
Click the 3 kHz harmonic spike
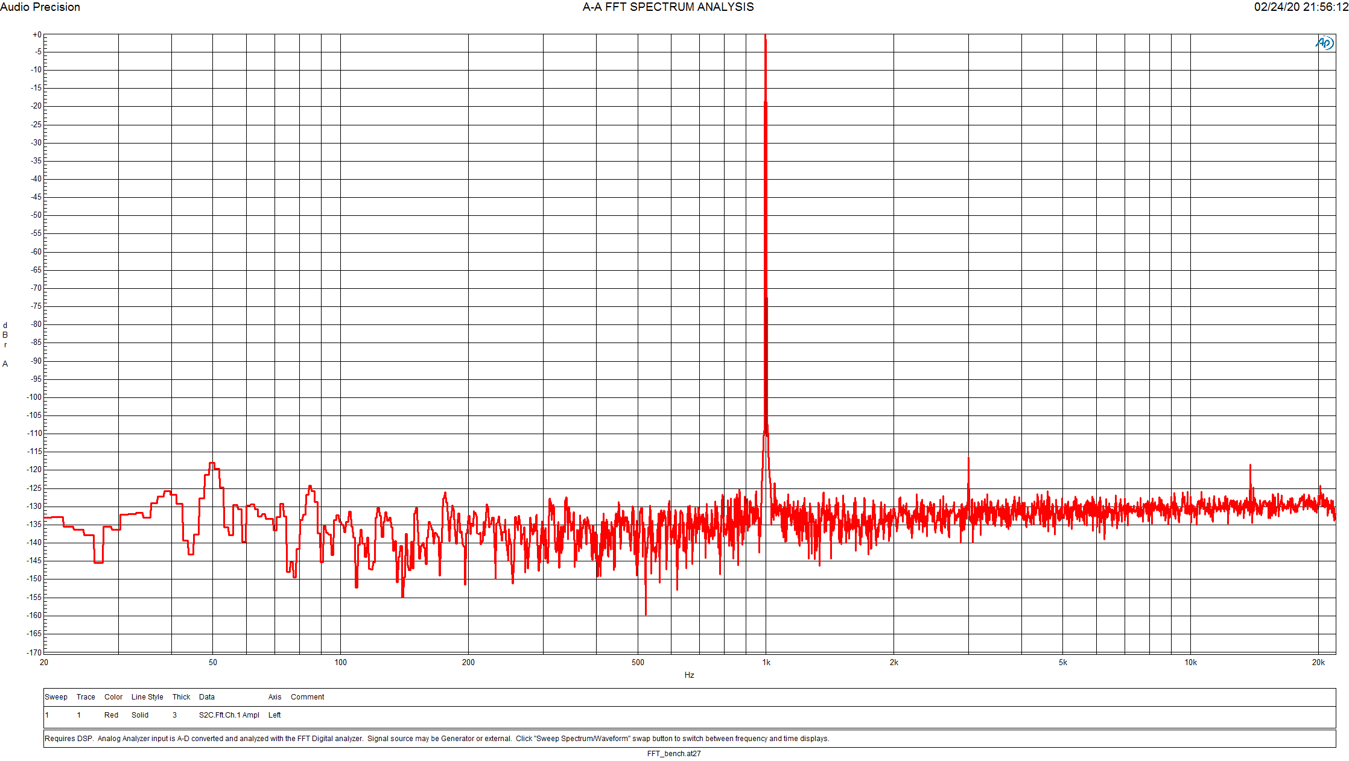point(968,459)
